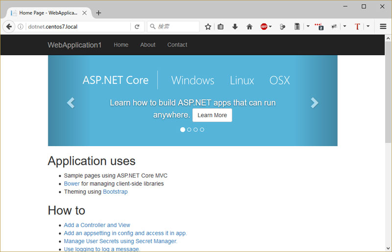The width and height of the screenshot is (392, 252).
Task: Open Manage User Secrets link
Action: [x=121, y=241]
